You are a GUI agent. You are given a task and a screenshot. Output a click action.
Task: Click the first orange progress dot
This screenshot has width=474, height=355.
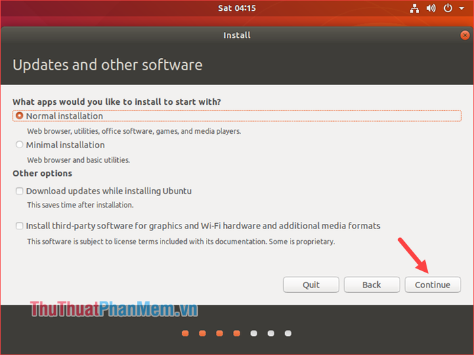(186, 333)
